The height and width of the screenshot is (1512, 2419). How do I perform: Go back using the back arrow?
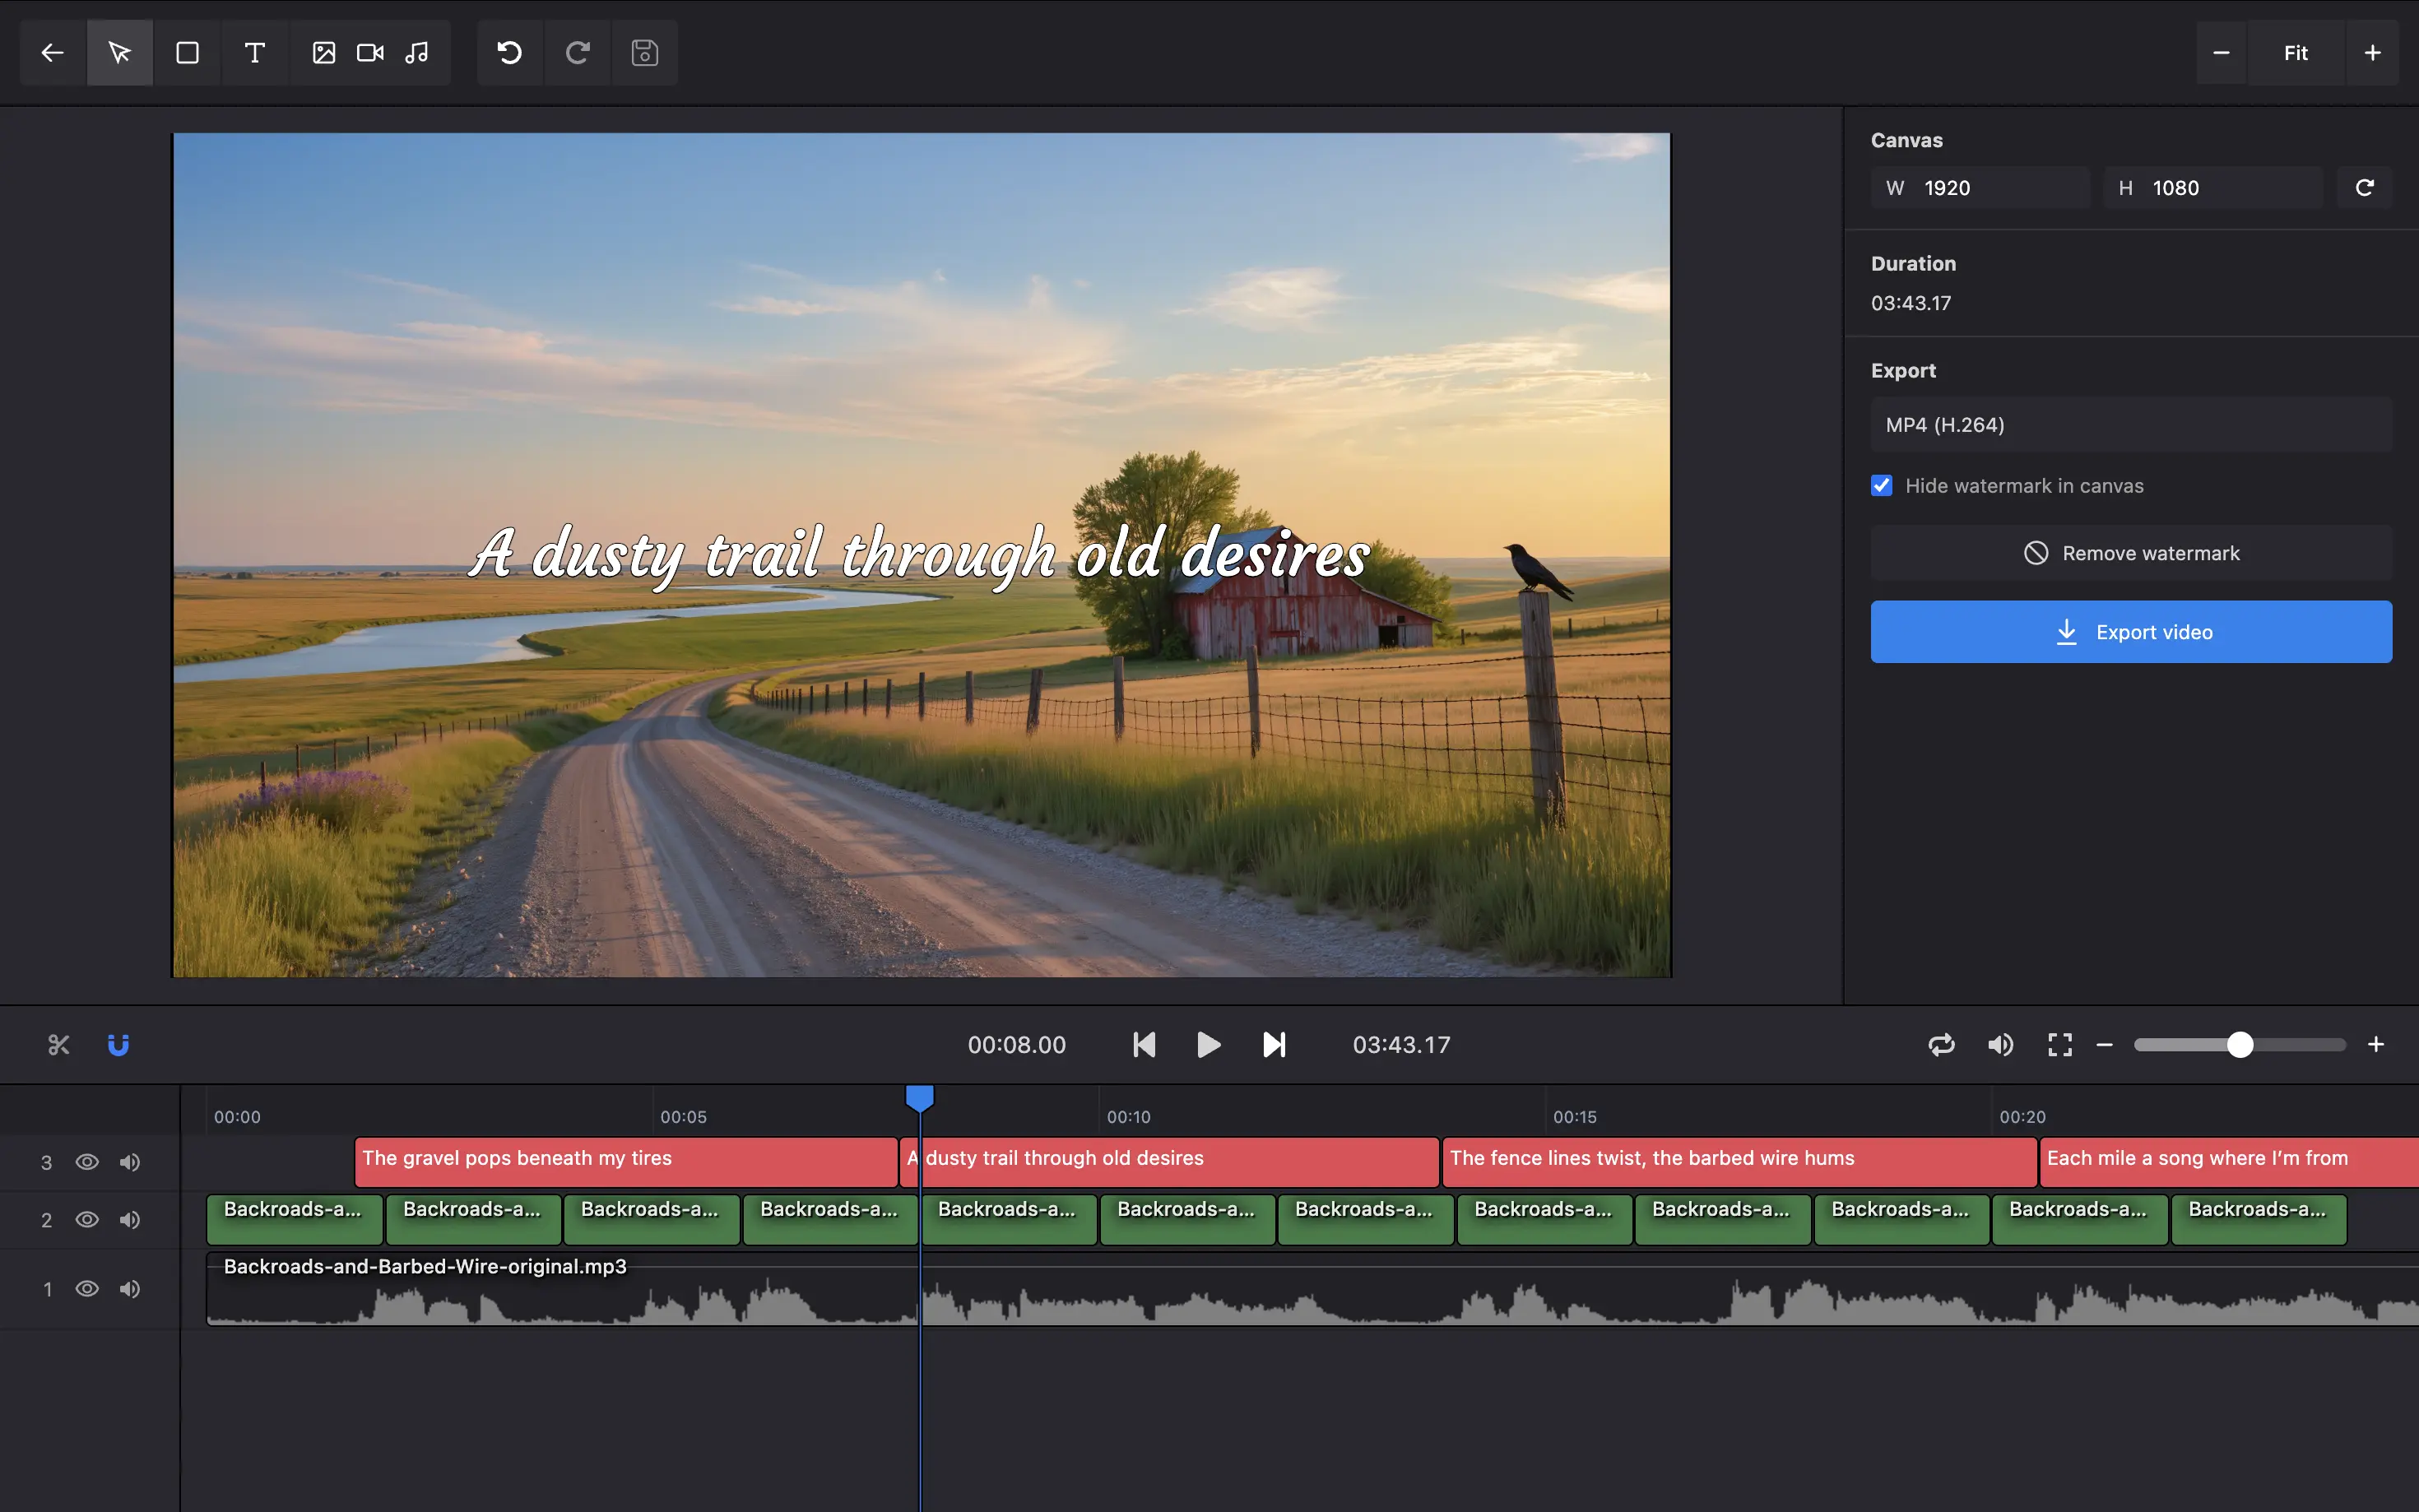tap(51, 52)
